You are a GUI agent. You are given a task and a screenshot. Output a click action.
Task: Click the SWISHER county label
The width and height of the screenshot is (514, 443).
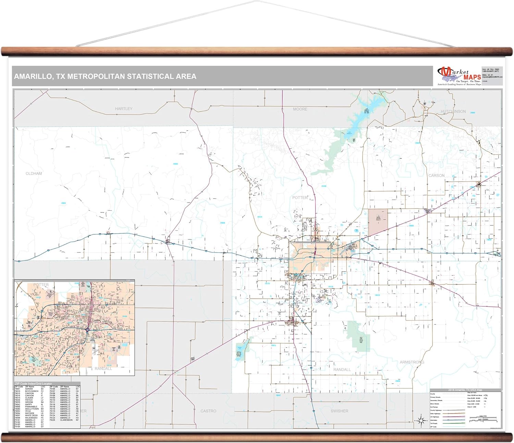tap(339, 411)
